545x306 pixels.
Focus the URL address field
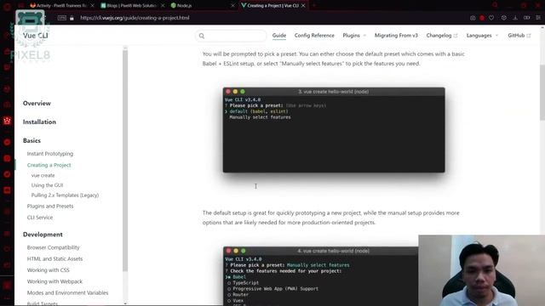(135, 18)
